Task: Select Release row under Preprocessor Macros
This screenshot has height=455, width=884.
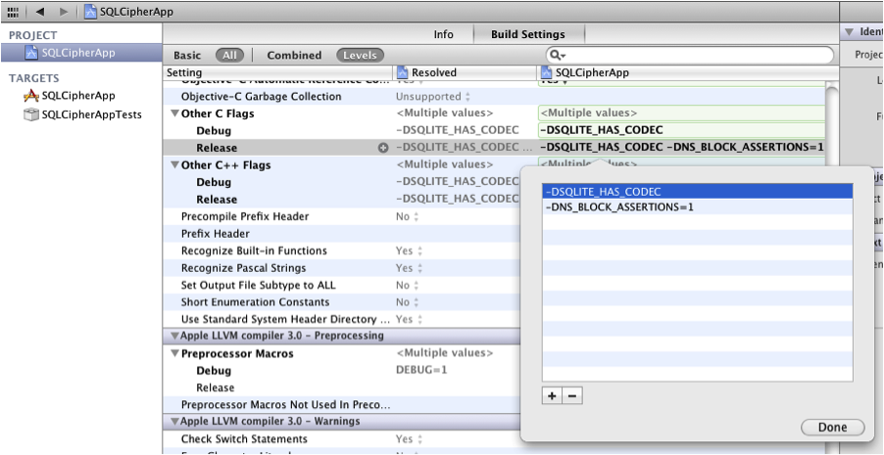Action: (215, 388)
